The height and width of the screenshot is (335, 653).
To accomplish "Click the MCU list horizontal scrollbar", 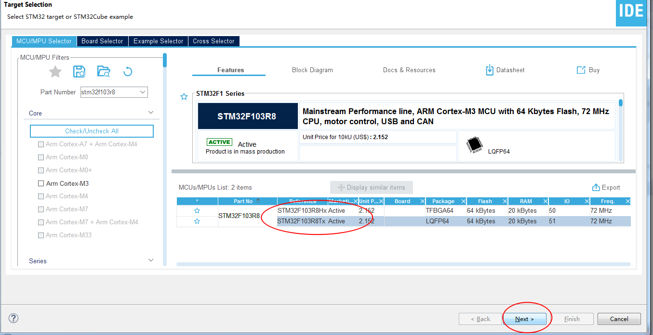I will coord(403,264).
